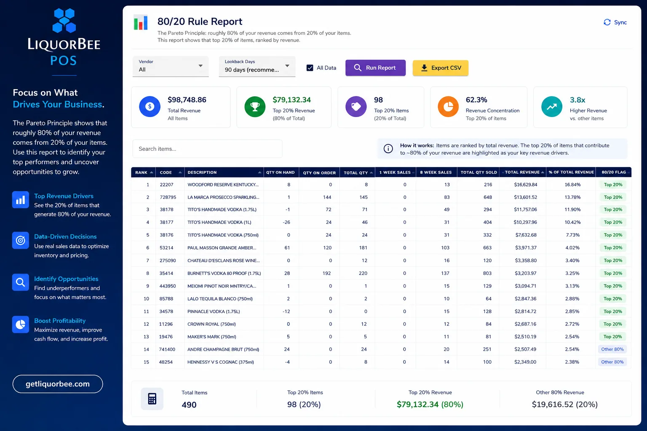Screen dimensions: 647x431
Task: Click the green trophy Top 20% Revenue icon
Action: (255, 107)
